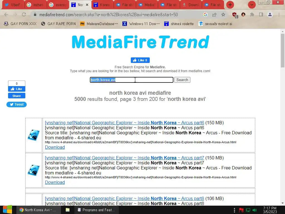285x214 pixels.
Task: Click the scrollbar up arrow
Action: (x=283, y=31)
